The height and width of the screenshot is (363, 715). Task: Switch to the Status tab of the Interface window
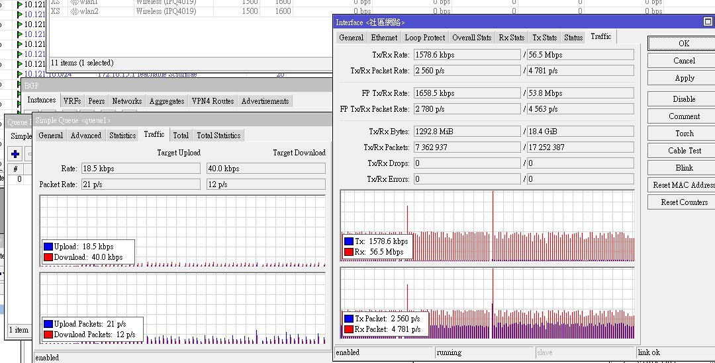pyautogui.click(x=573, y=38)
